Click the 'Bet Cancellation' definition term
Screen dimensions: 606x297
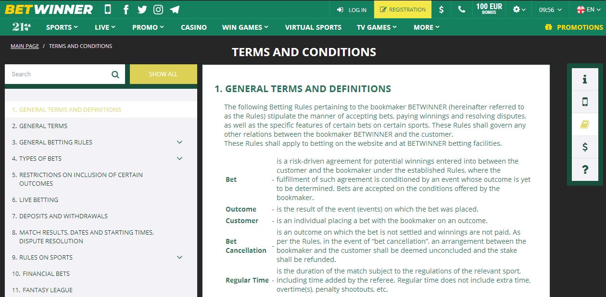coord(246,246)
